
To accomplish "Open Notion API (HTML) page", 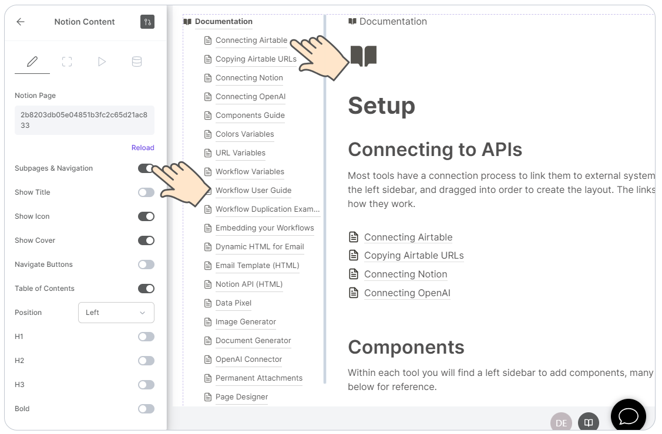I will click(249, 284).
